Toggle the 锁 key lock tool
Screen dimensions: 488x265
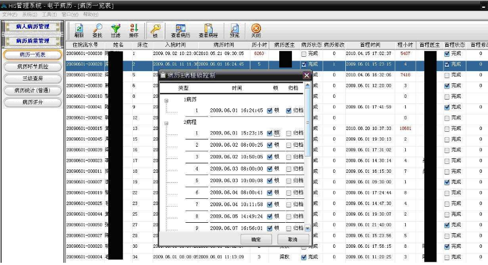click(155, 31)
